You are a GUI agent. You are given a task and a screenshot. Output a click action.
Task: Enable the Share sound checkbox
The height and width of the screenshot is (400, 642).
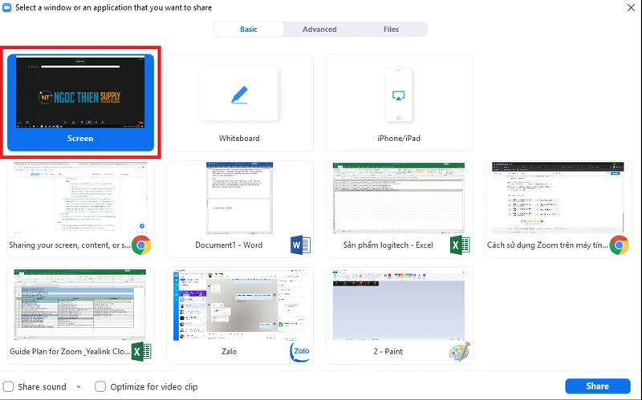click(x=8, y=386)
